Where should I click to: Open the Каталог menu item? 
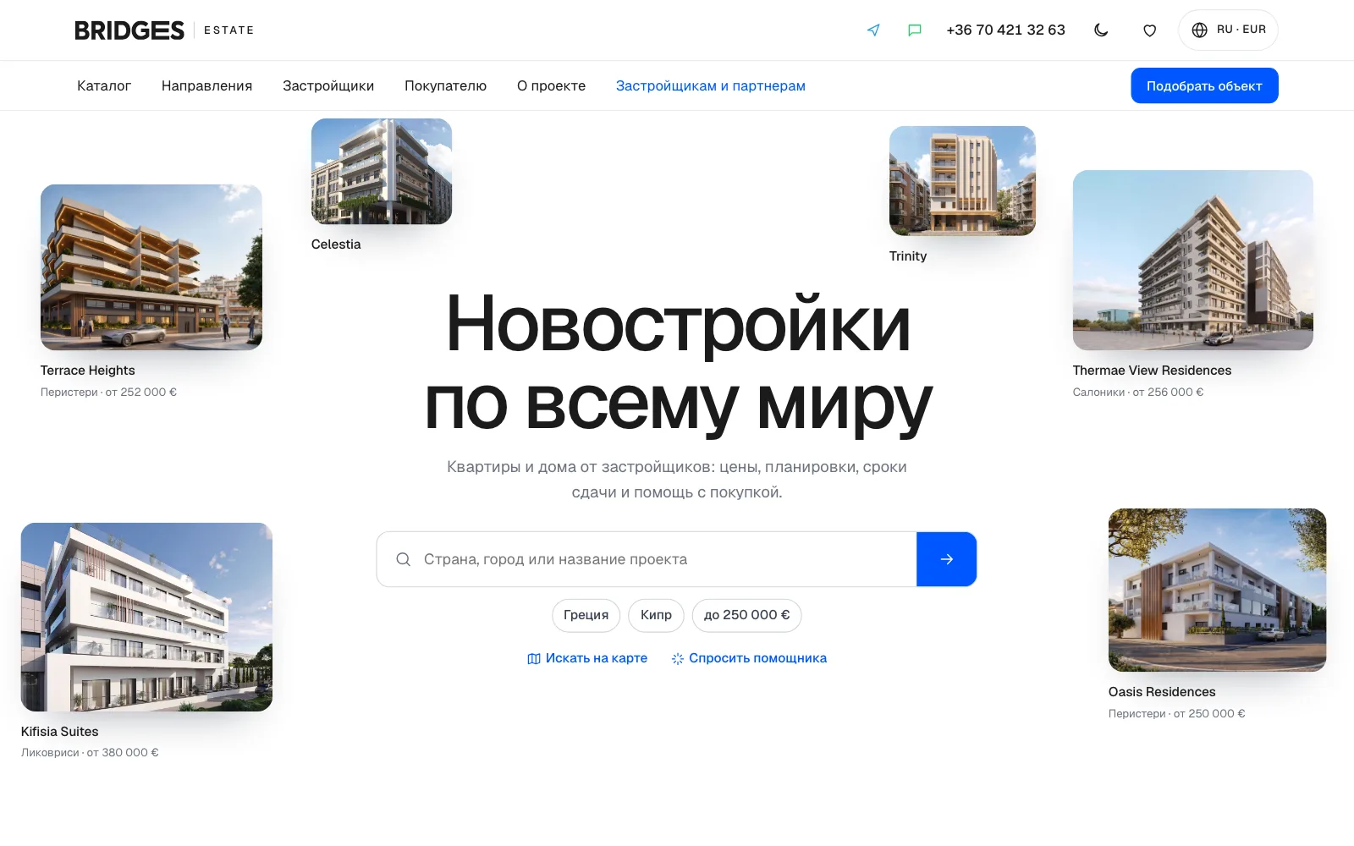(104, 85)
